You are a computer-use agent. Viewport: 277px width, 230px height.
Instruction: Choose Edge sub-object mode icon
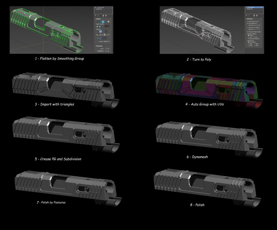[101, 22]
